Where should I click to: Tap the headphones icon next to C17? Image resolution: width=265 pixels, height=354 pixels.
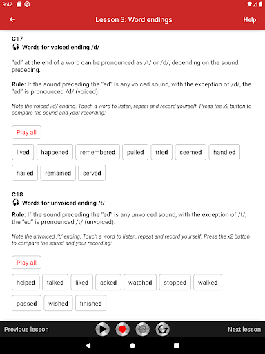tap(16, 47)
